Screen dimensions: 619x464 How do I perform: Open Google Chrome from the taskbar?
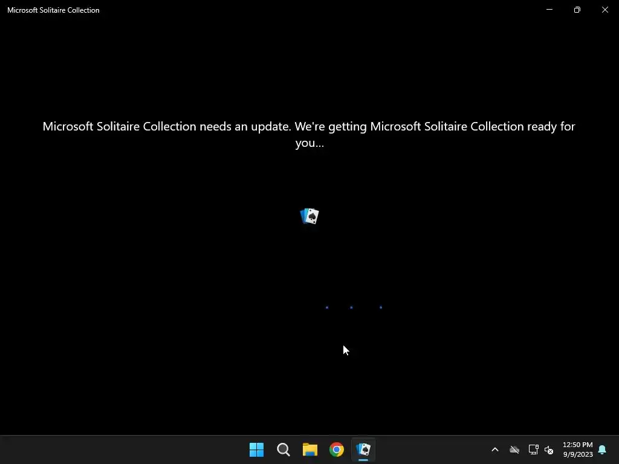337,449
